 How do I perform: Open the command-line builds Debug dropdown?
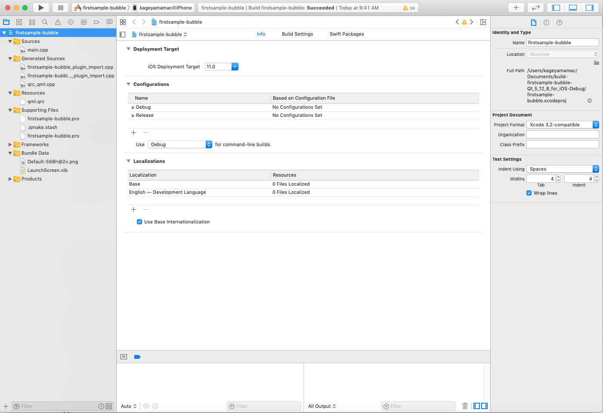180,144
